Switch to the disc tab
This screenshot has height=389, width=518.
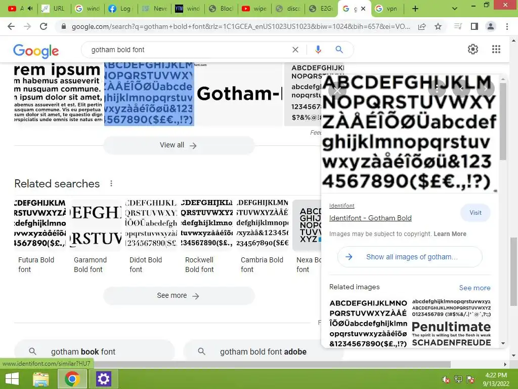point(288,9)
